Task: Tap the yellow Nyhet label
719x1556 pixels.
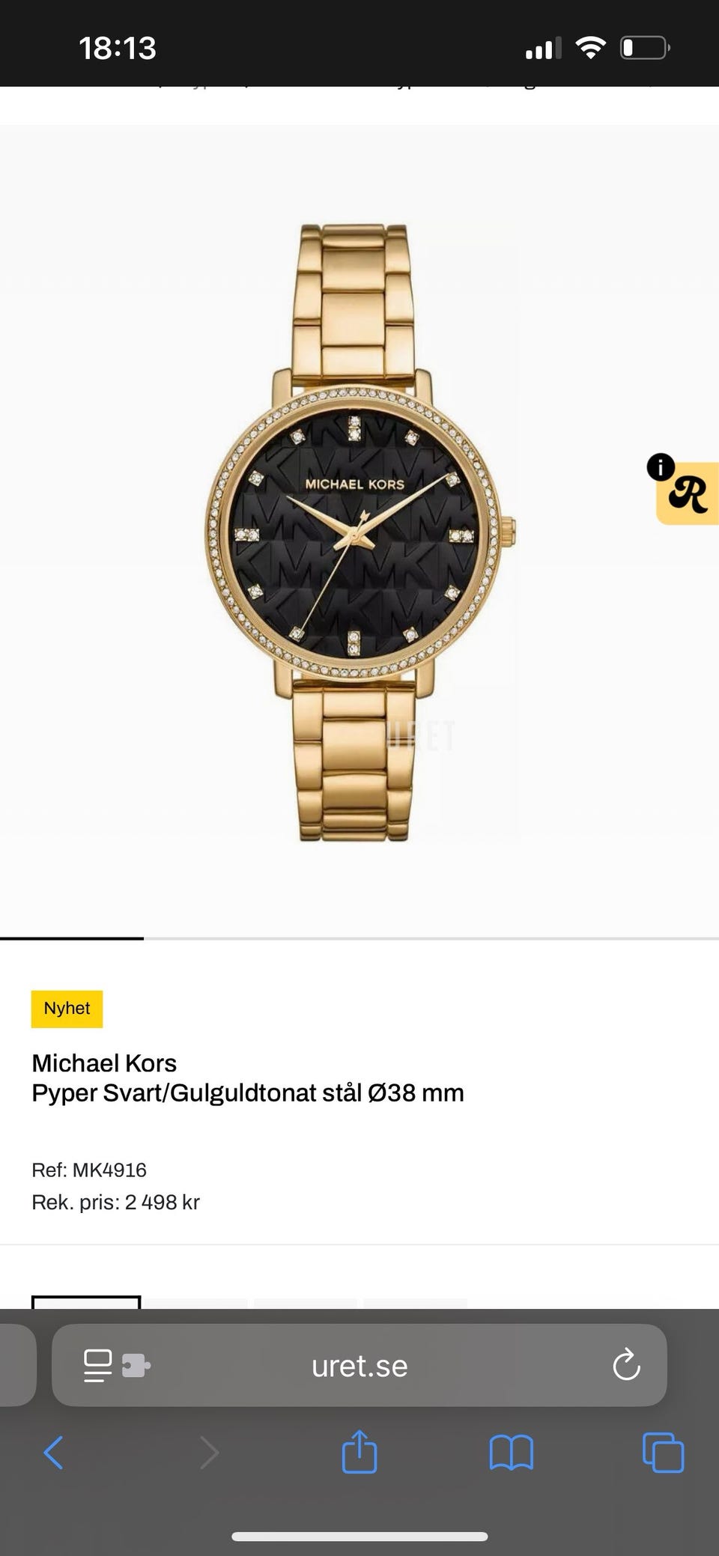Action: tap(67, 1009)
